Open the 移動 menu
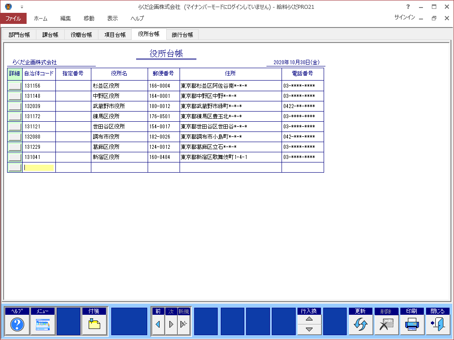The height and width of the screenshot is (340, 454). coord(89,18)
